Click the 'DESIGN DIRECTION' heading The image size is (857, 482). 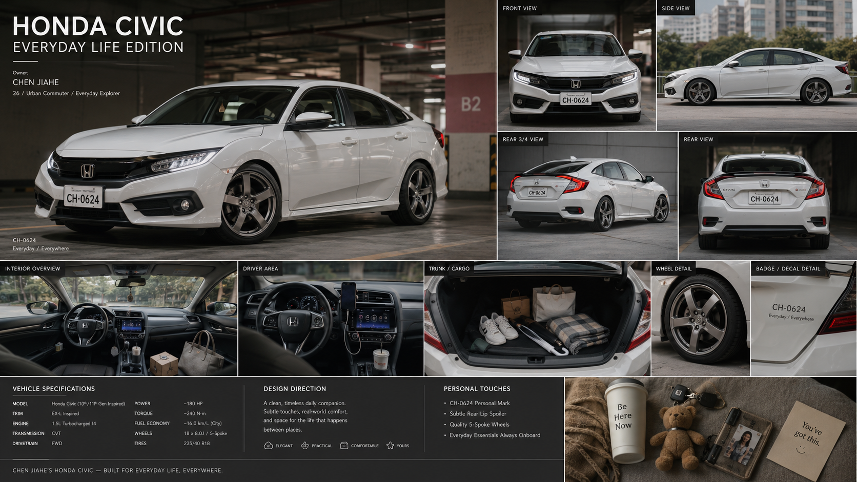click(x=295, y=389)
